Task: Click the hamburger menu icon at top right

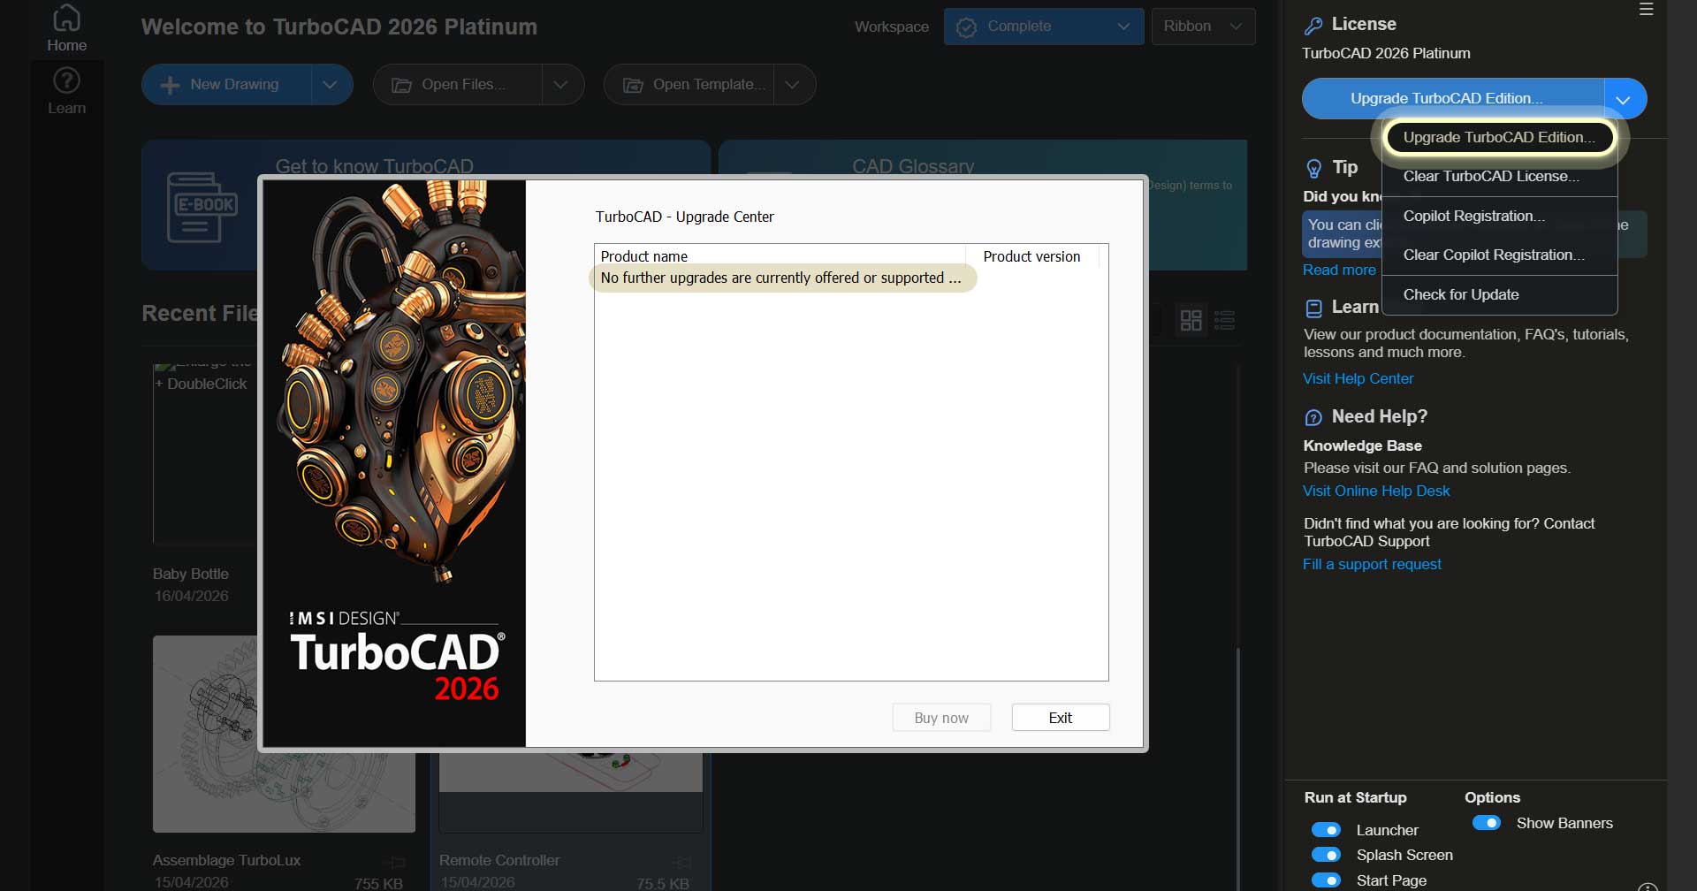Action: [x=1646, y=9]
